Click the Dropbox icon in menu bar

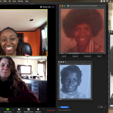pos(104,1)
